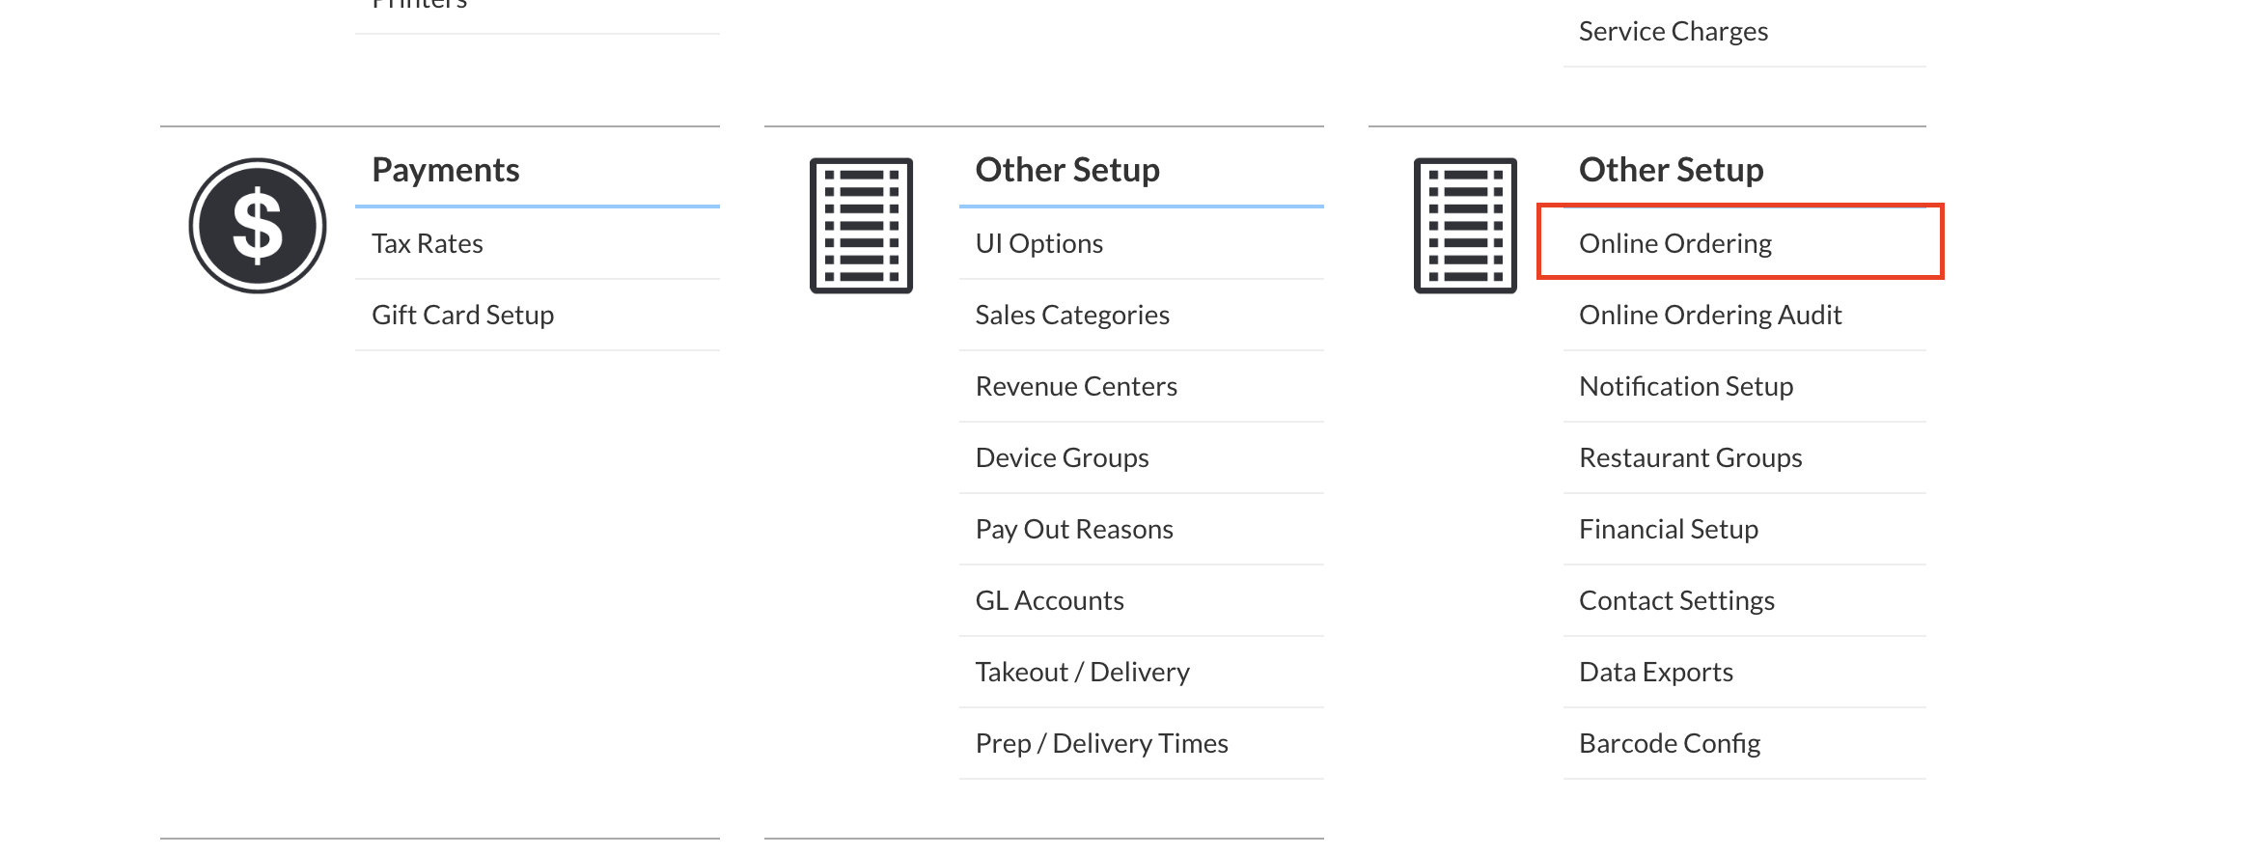Open Online Ordering Audit
Image resolution: width=2241 pixels, height=855 pixels.
coord(1710,315)
